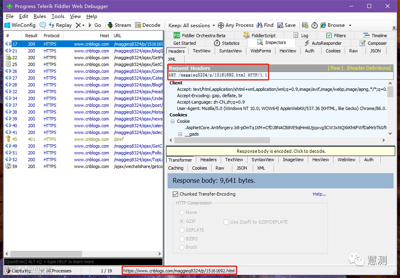Screen dimensions: 400x278
Task: Click the WinConfig Windows logo icon
Action: pyautogui.click(x=7, y=25)
